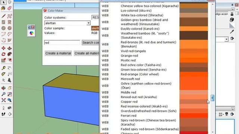Activate the Paint Bucket tool

3,8
